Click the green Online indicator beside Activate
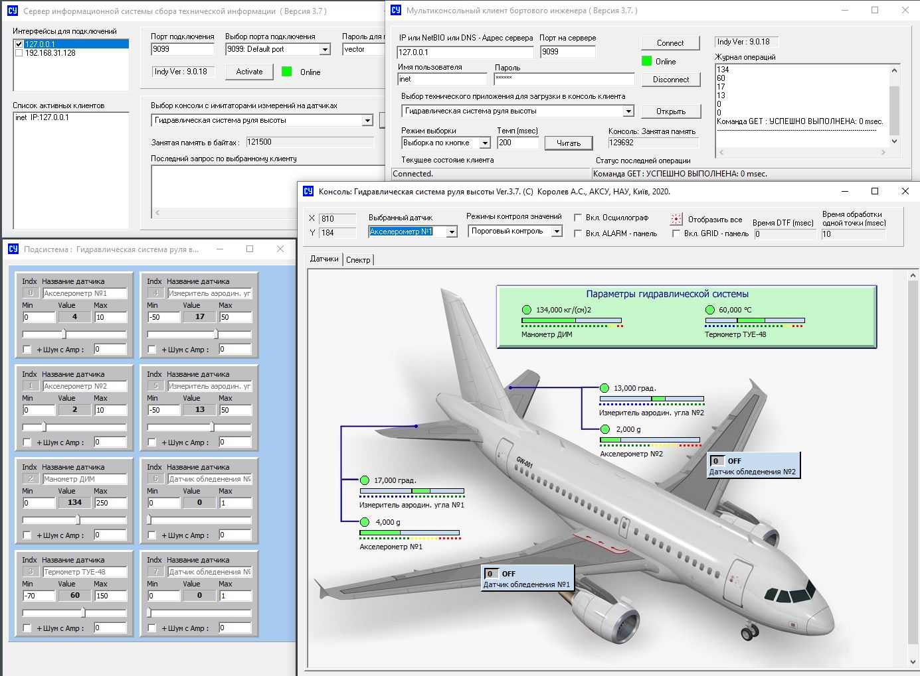This screenshot has height=676, width=920. [287, 72]
